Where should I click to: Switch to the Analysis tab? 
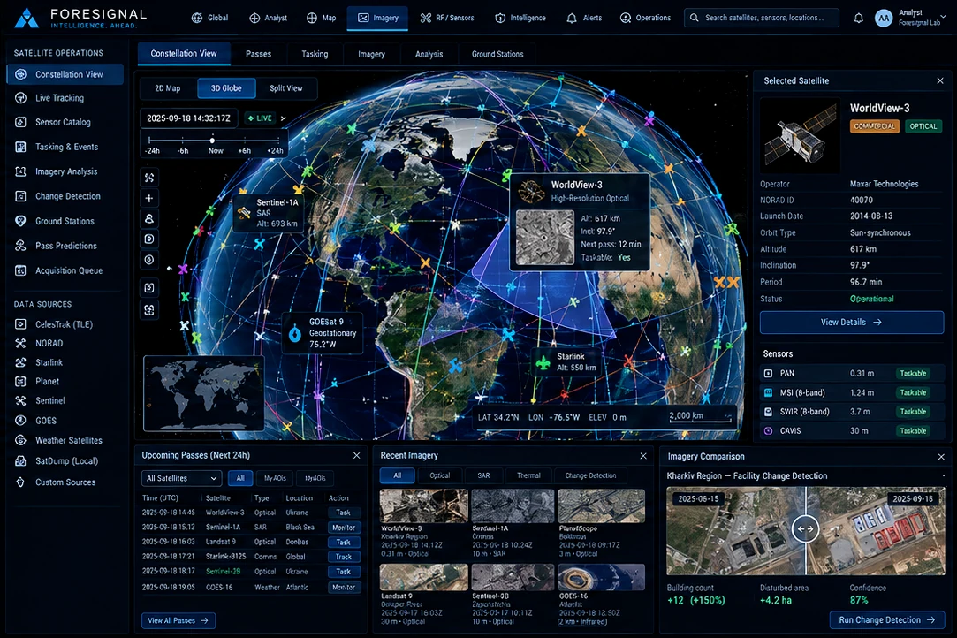[x=429, y=54]
